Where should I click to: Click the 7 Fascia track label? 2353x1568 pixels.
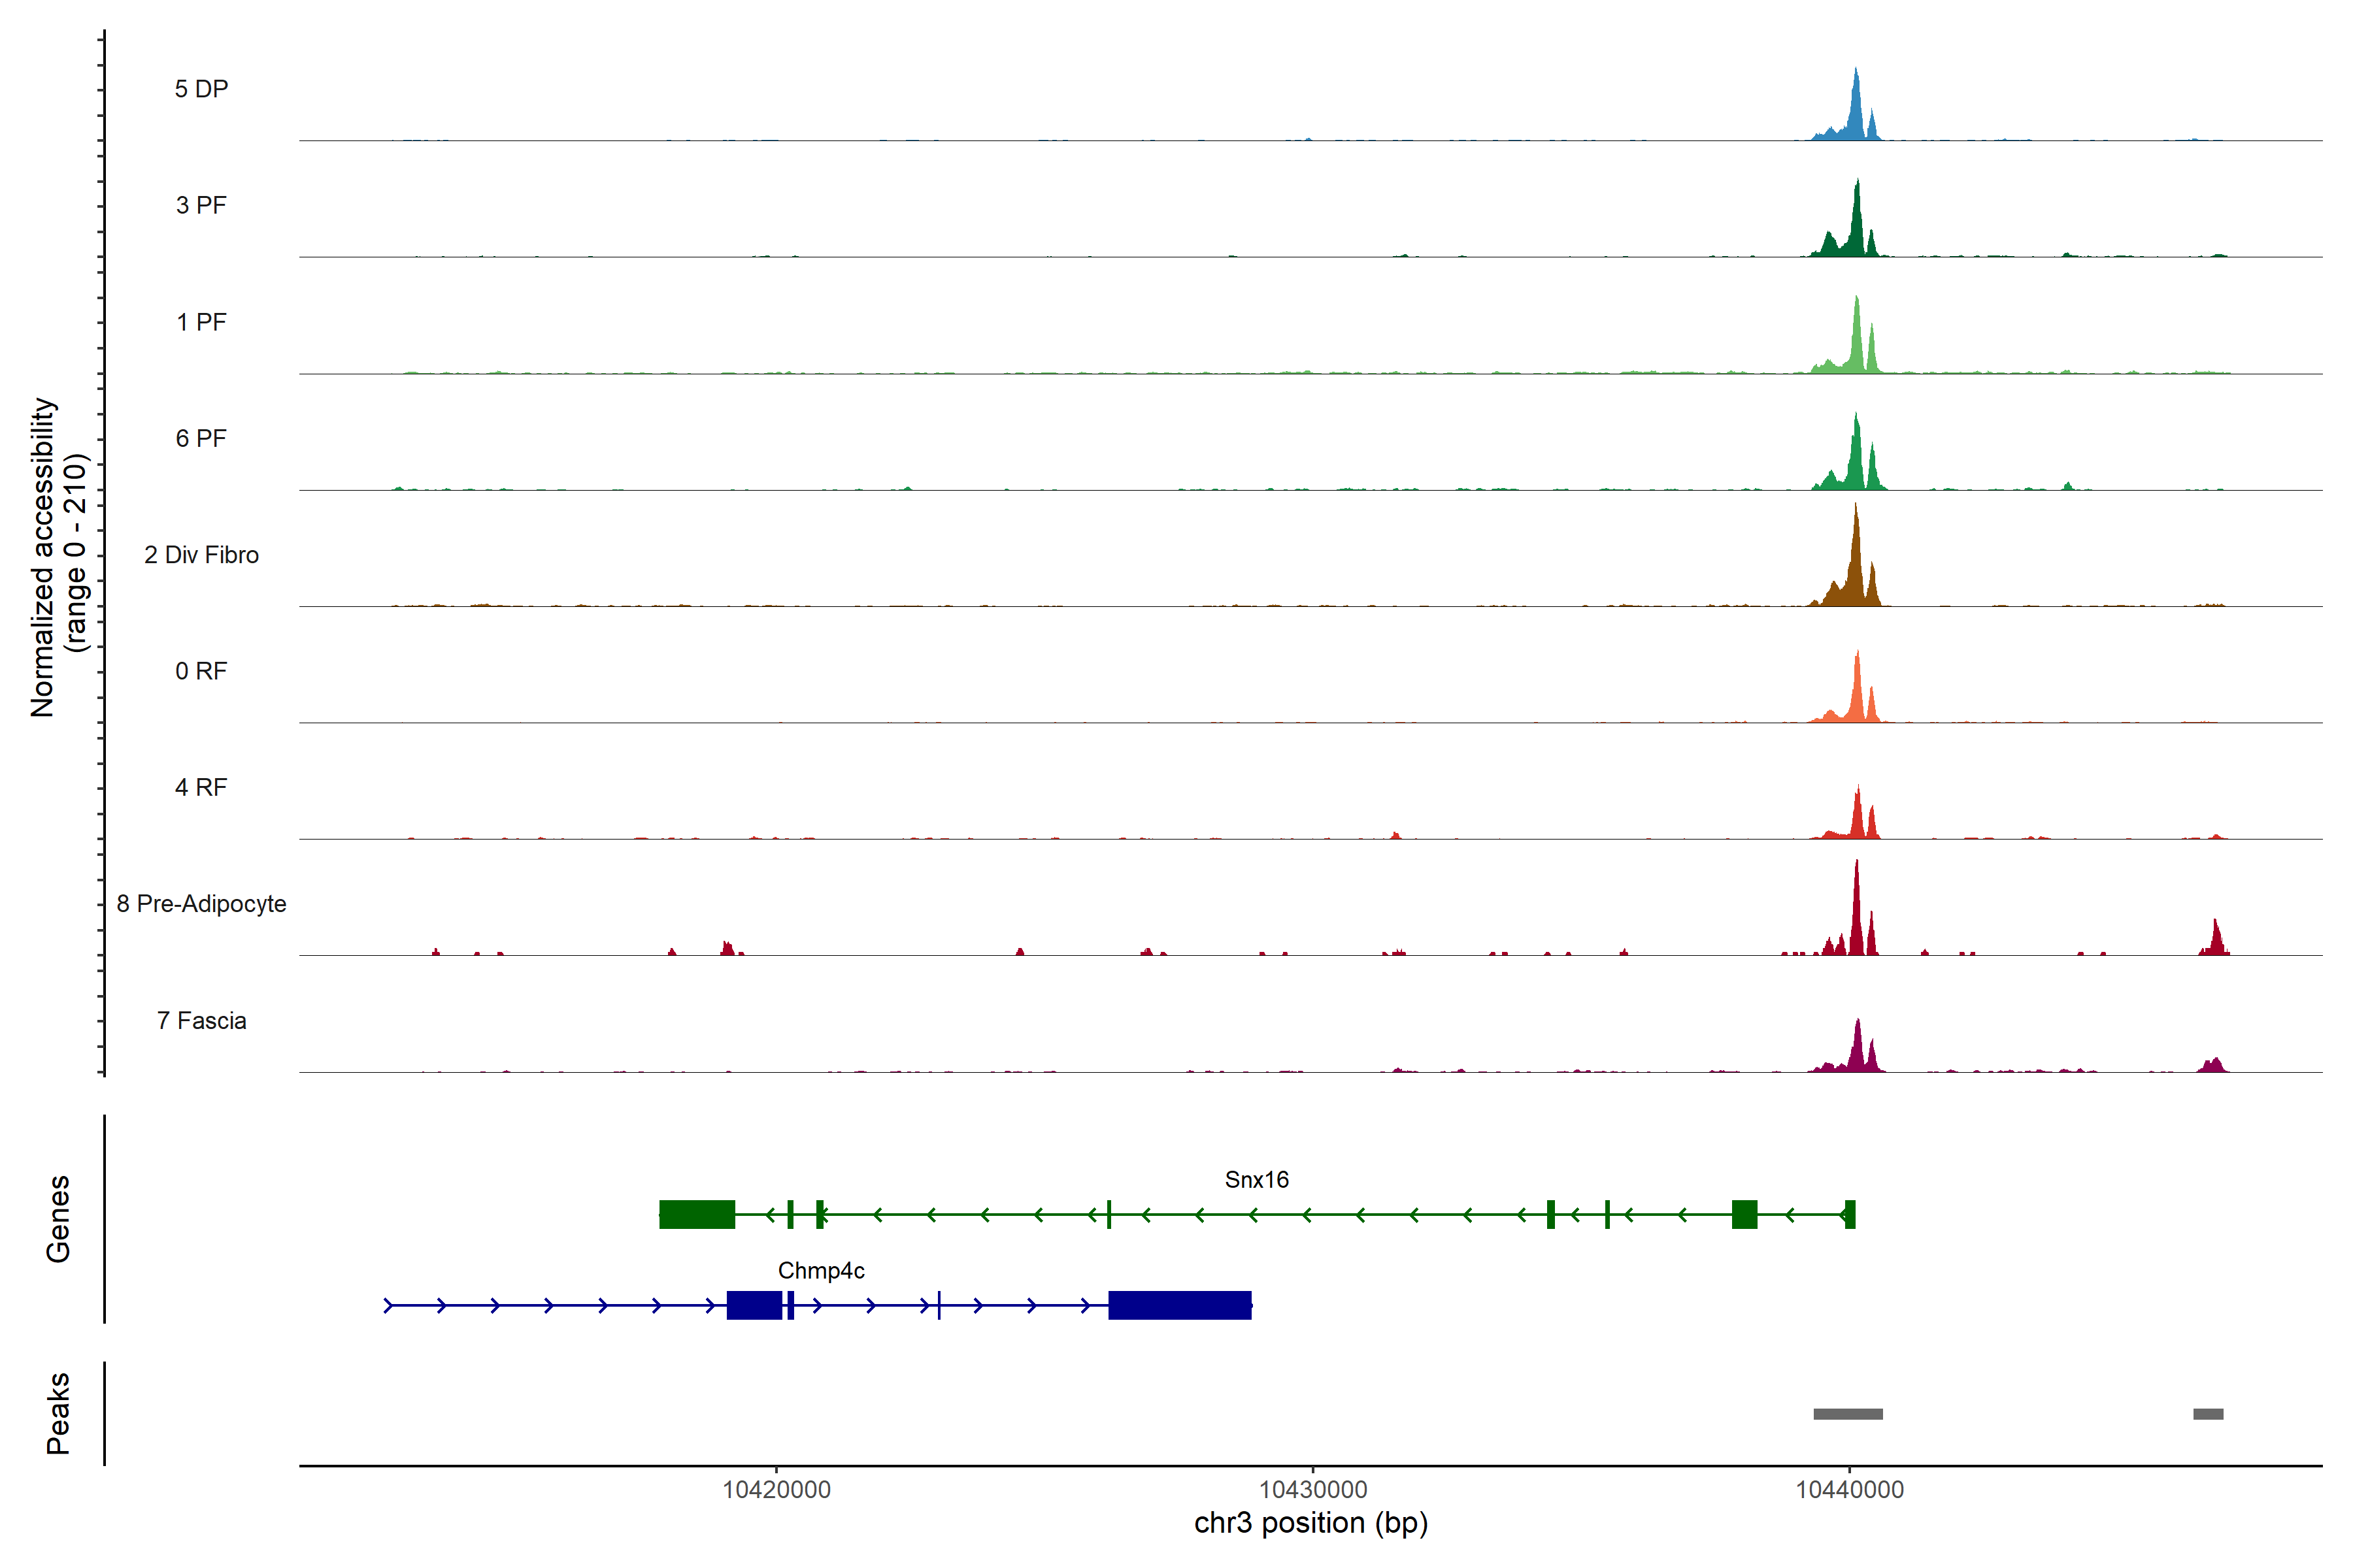click(x=201, y=1021)
